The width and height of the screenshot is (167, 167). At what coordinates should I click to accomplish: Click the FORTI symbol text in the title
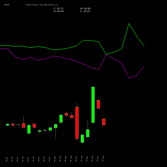(6, 5)
